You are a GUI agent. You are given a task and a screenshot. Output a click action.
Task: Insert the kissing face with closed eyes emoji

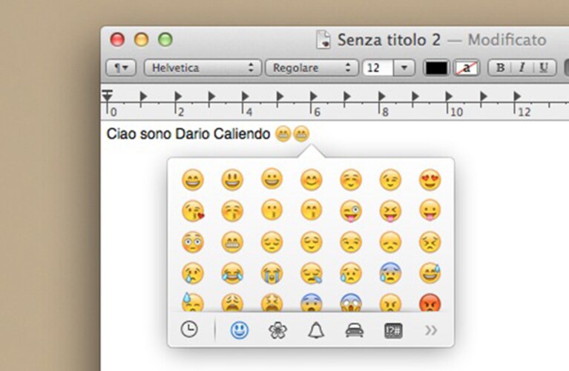pos(232,211)
